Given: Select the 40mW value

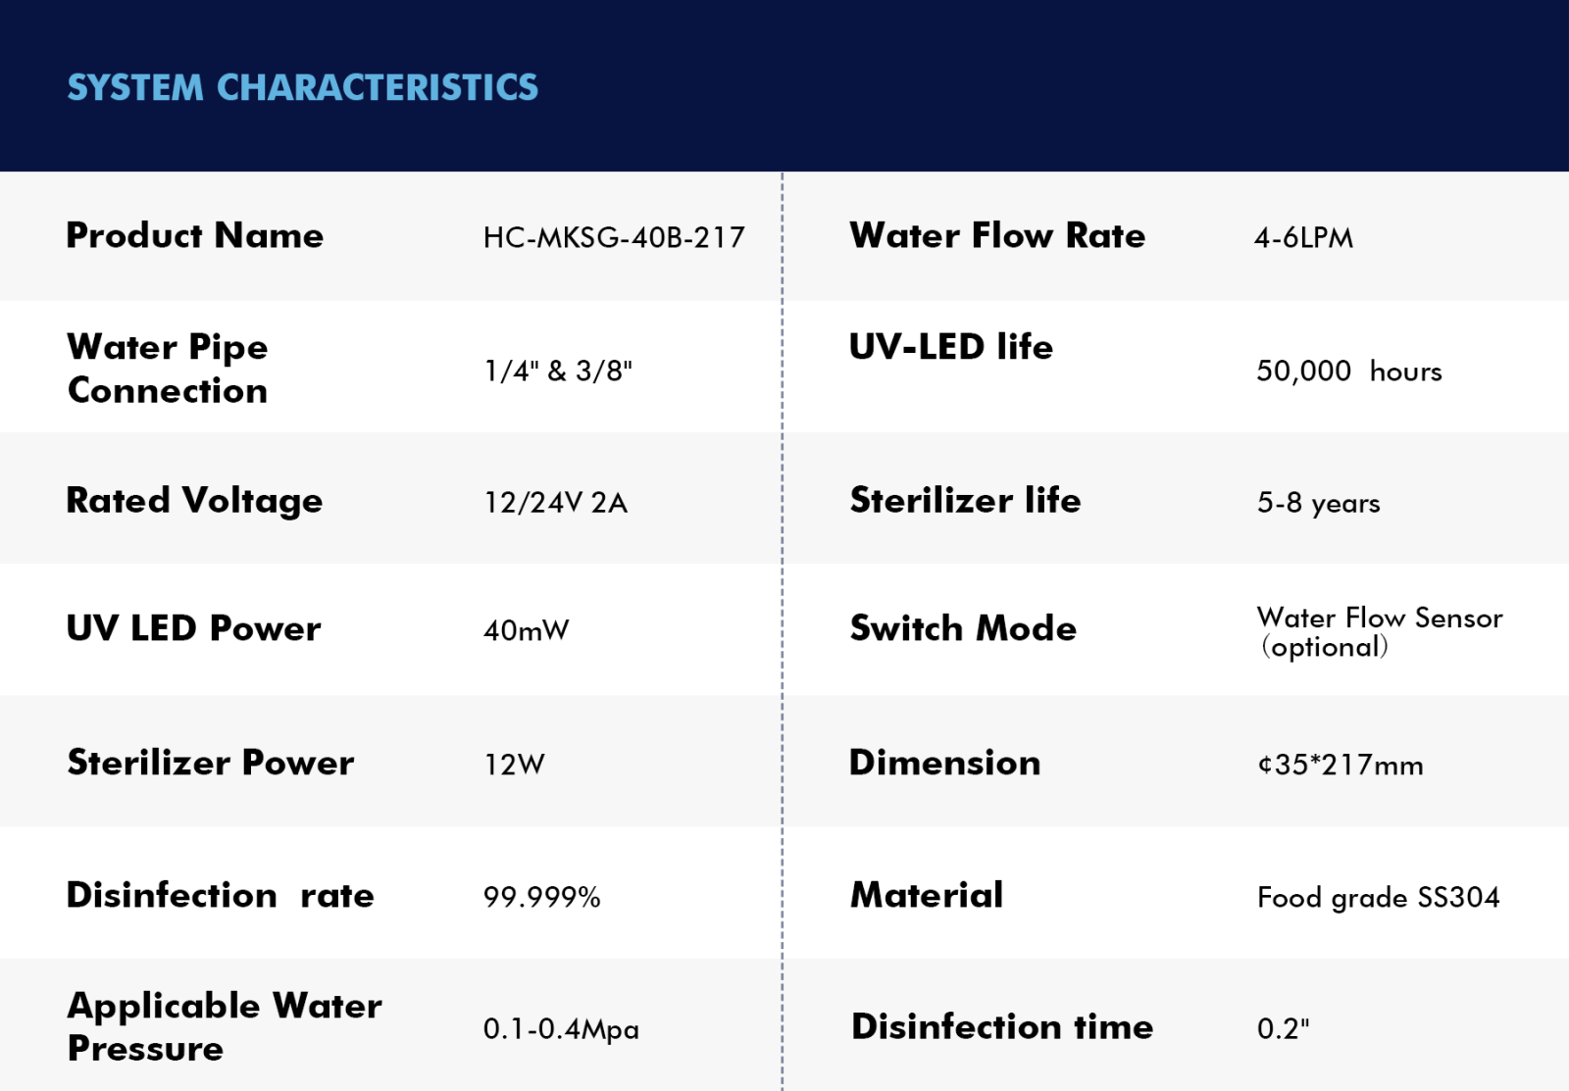Looking at the screenshot, I should 526,631.
